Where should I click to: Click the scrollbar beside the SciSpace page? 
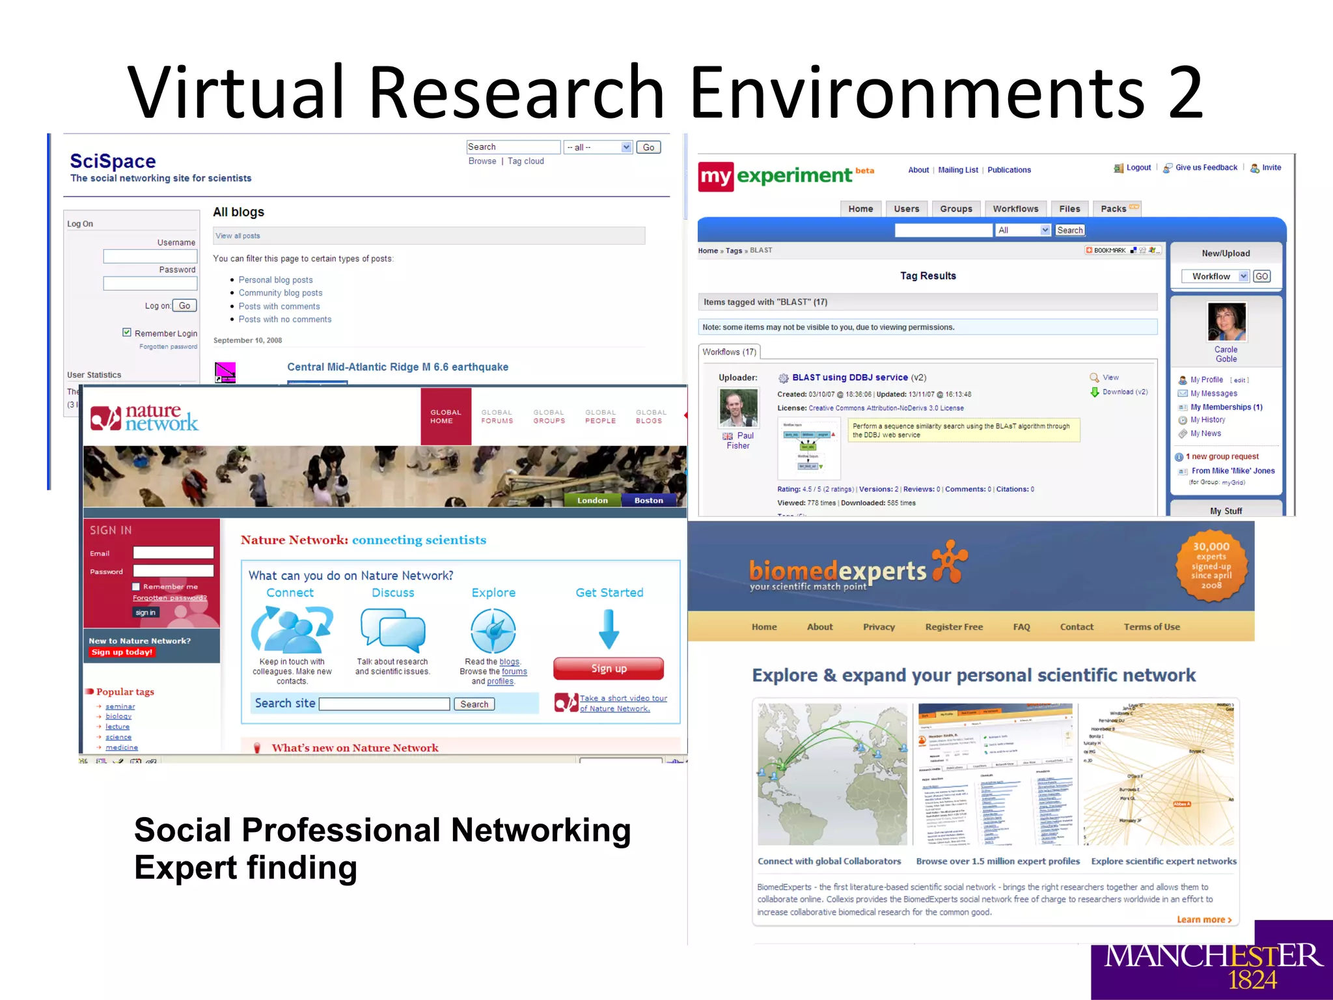685,176
